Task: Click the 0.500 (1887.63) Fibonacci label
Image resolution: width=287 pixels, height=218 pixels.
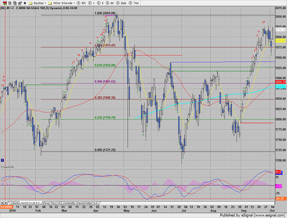Action: tap(105, 81)
